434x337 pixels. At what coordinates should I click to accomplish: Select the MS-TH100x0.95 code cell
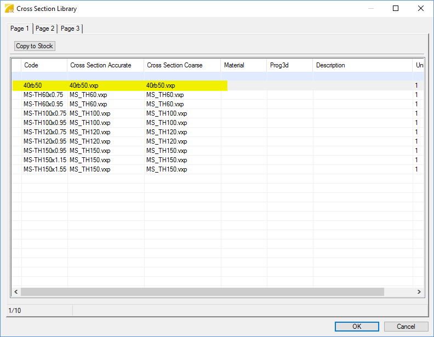pos(44,123)
